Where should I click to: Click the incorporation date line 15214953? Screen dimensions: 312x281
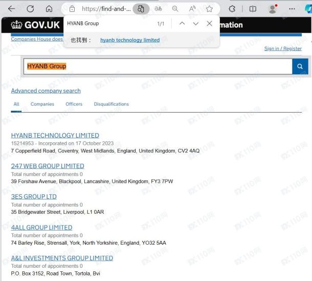tap(62, 143)
